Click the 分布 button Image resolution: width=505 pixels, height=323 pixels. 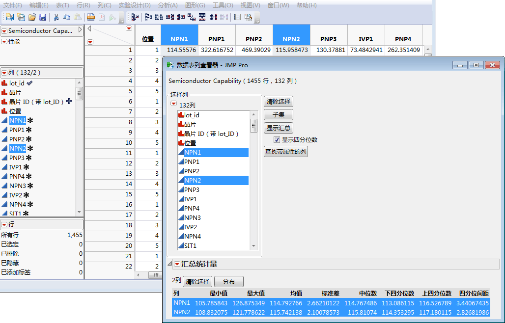(228, 282)
